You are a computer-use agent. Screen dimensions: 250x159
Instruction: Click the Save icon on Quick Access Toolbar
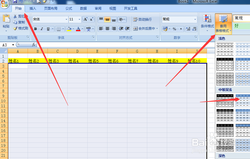pyautogui.click(x=15, y=2)
